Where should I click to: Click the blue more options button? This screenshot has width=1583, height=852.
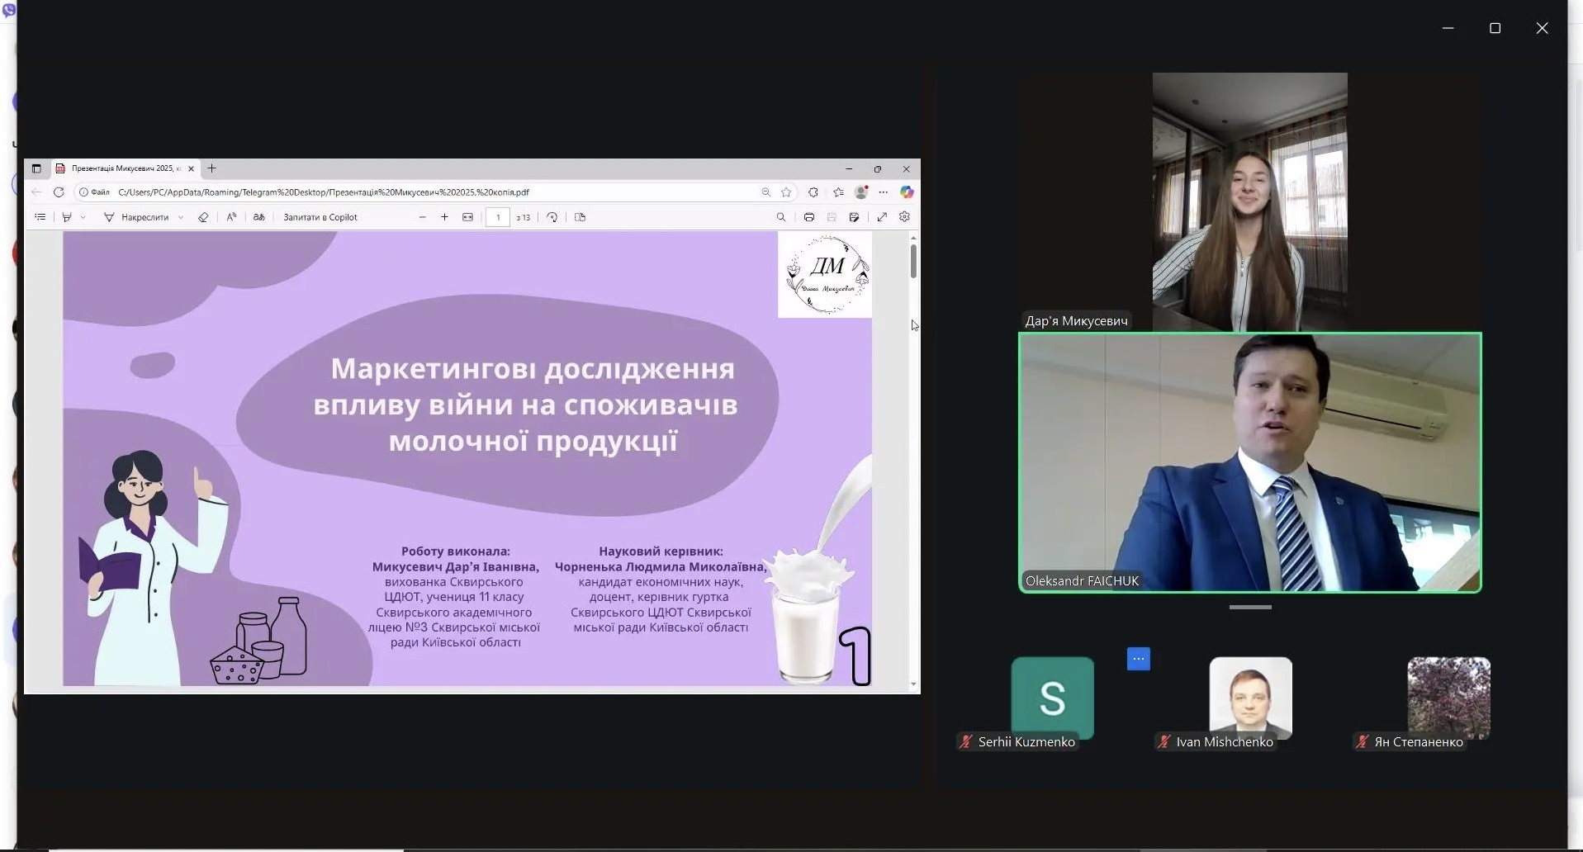point(1138,659)
